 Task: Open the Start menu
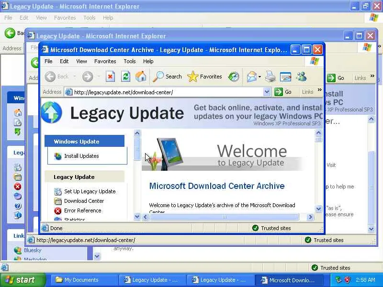point(23,280)
